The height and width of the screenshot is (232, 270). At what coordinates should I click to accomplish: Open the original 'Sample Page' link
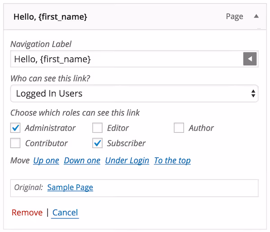pyautogui.click(x=70, y=188)
